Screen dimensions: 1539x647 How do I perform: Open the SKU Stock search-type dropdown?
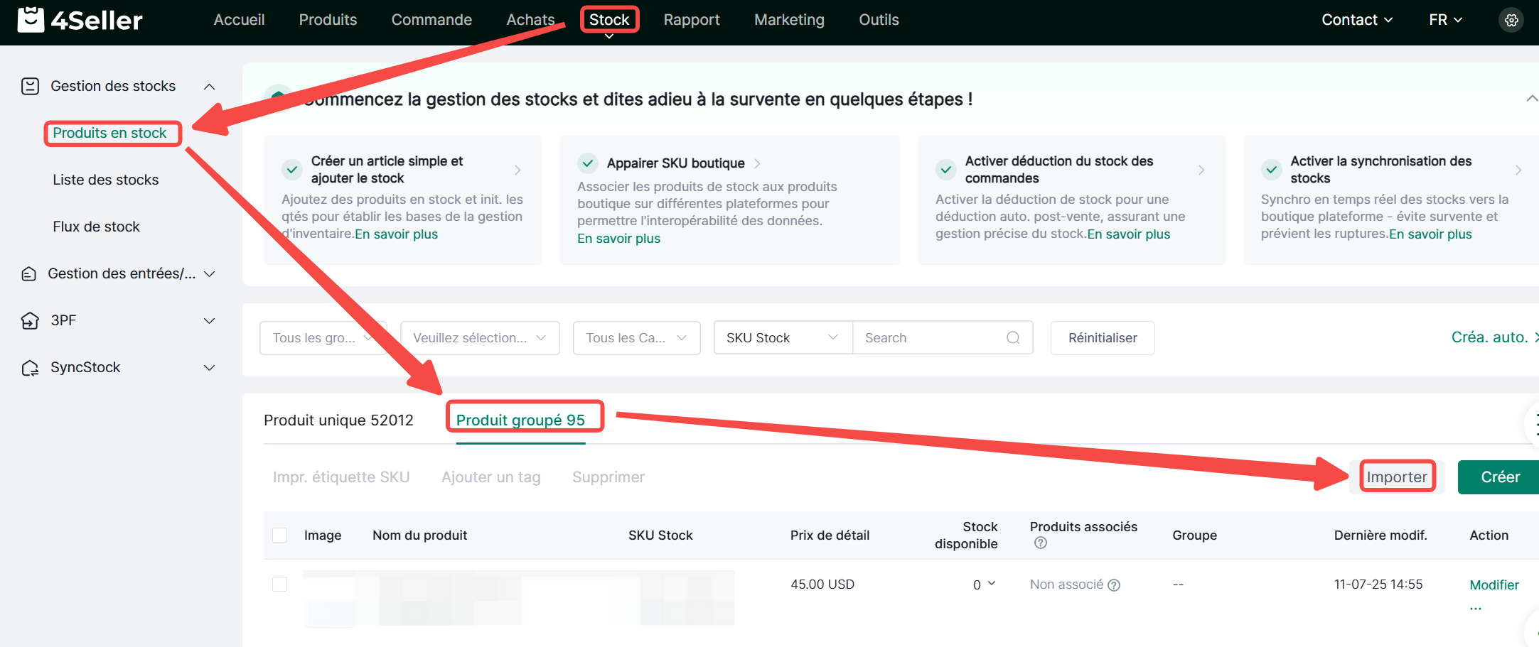[x=782, y=338]
